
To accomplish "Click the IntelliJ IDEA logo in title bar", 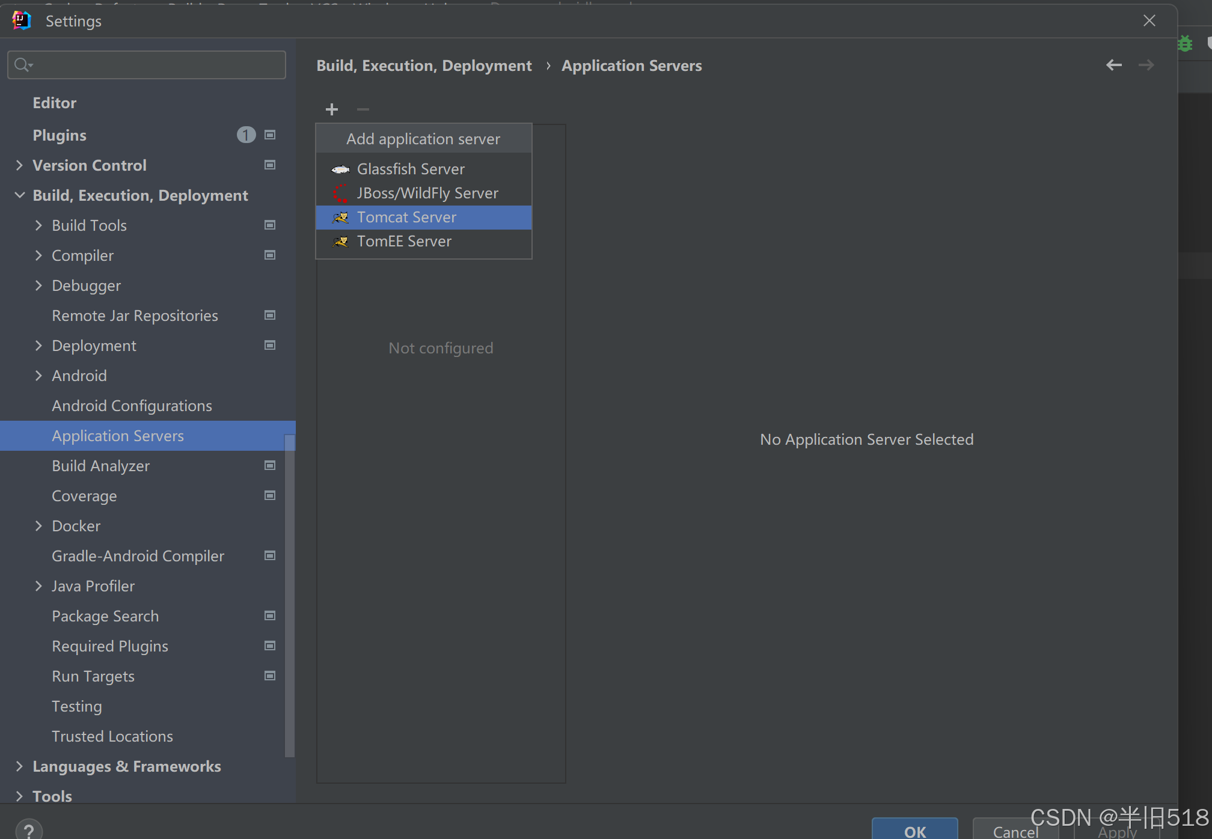I will click(21, 20).
